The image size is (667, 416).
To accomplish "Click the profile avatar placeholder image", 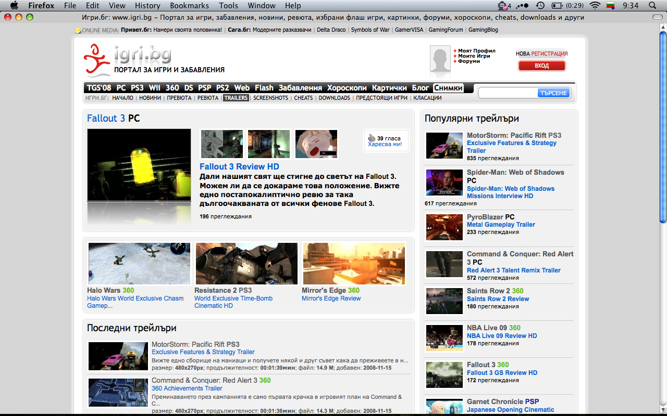I will (440, 59).
